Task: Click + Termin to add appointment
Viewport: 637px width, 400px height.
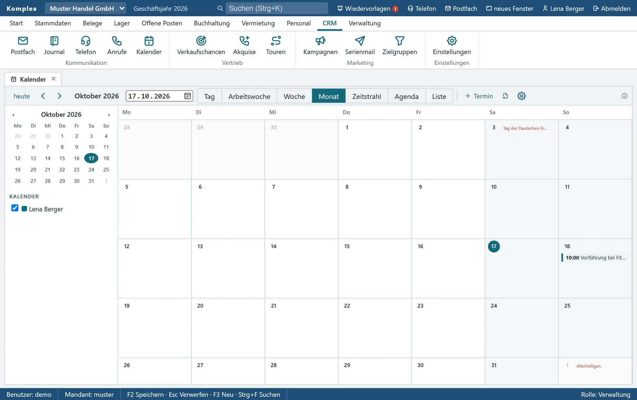Action: tap(479, 96)
